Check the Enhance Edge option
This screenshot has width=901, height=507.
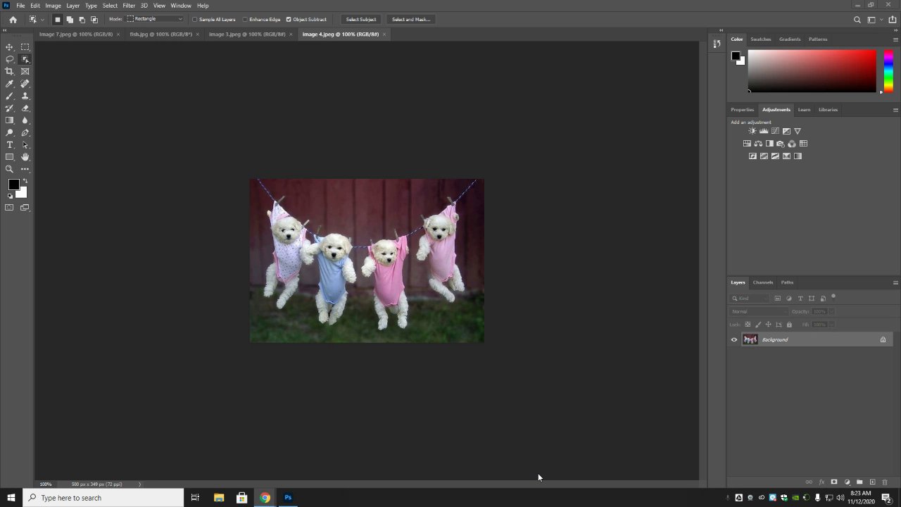click(x=245, y=20)
